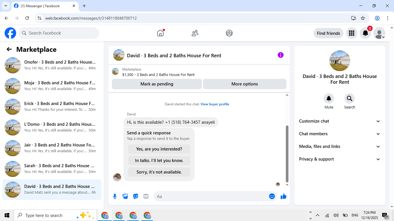Screen dimensions: 394x221
Task: Open Sarah's chat in the list
Action: pos(52,169)
